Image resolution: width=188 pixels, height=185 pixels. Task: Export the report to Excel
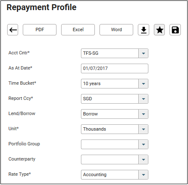pos(78,30)
